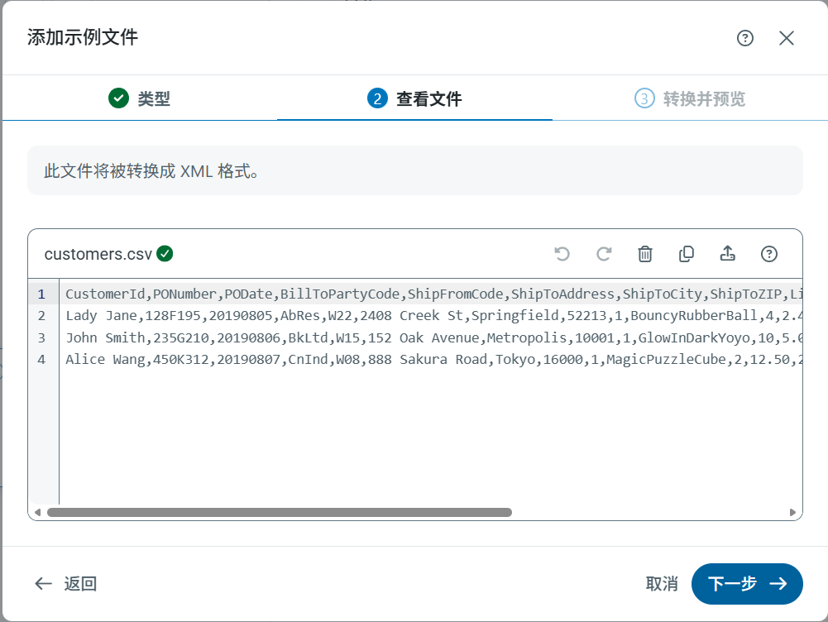Click the undo icon in file toolbar
The width and height of the screenshot is (828, 622).
point(562,254)
